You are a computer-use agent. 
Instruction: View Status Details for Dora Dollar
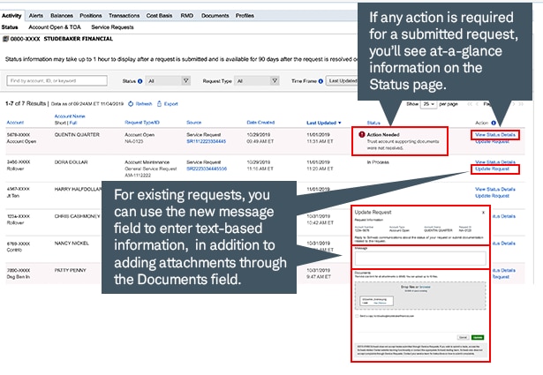coord(495,161)
